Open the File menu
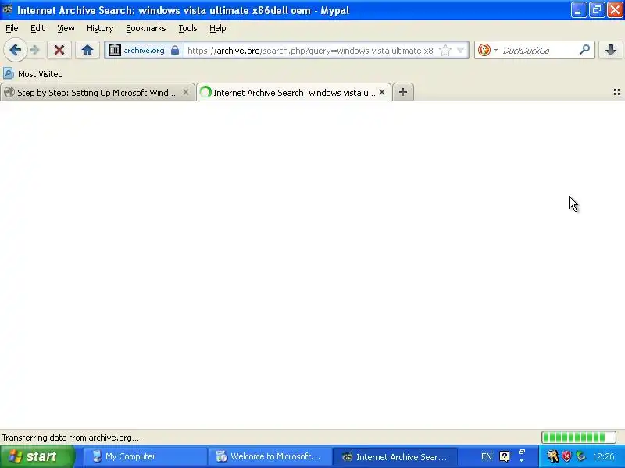625x468 pixels. (x=12, y=28)
